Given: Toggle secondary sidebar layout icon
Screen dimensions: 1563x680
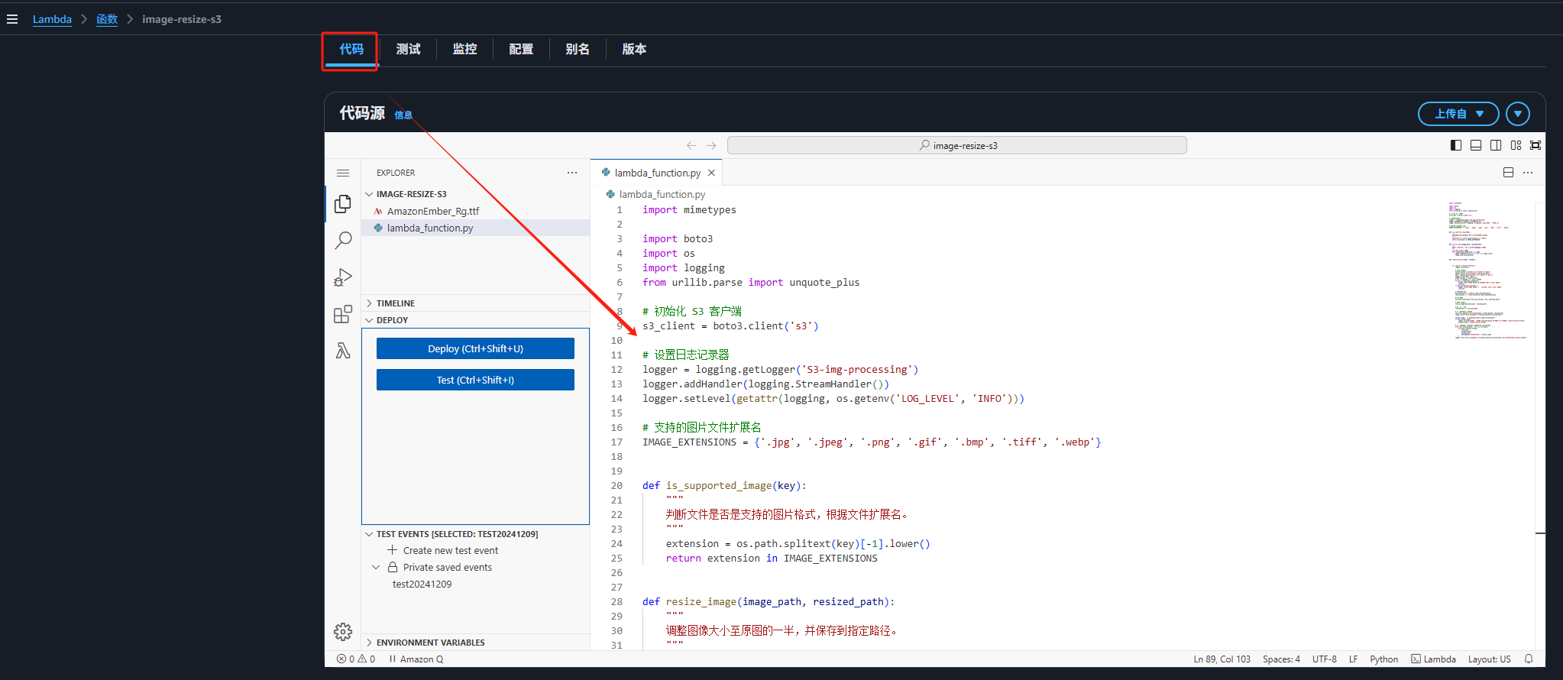Looking at the screenshot, I should pyautogui.click(x=1496, y=145).
